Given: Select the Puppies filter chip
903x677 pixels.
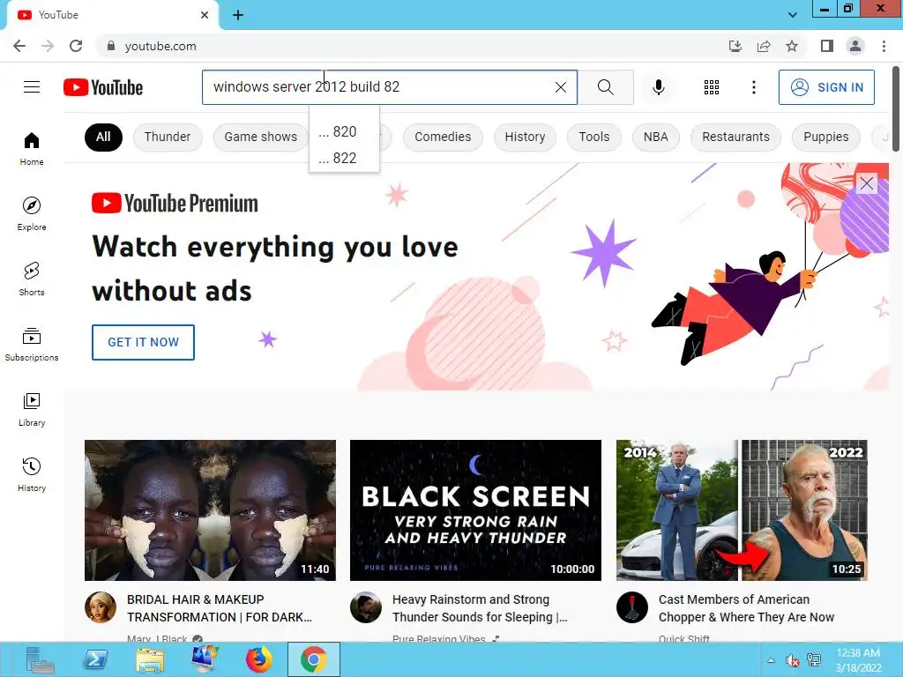Looking at the screenshot, I should [825, 137].
